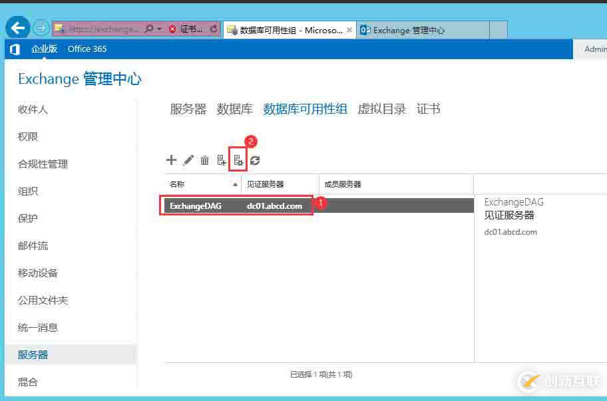Click the server-with-gear DAG configuration icon
The height and width of the screenshot is (401, 607).
pos(238,160)
